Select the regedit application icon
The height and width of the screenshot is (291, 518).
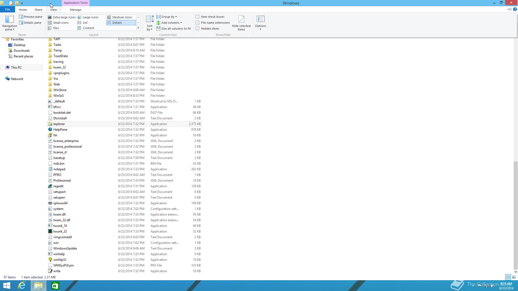pyautogui.click(x=50, y=186)
